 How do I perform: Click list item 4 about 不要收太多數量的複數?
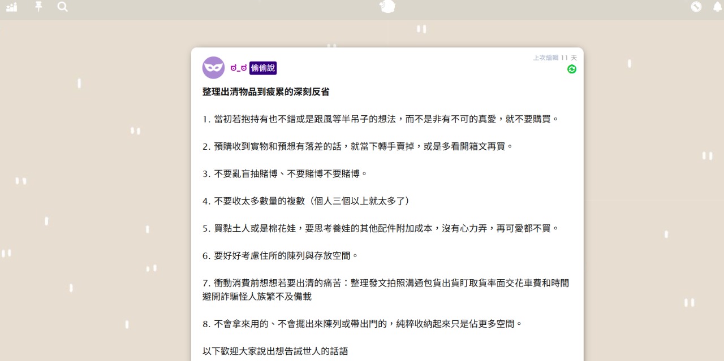click(306, 201)
